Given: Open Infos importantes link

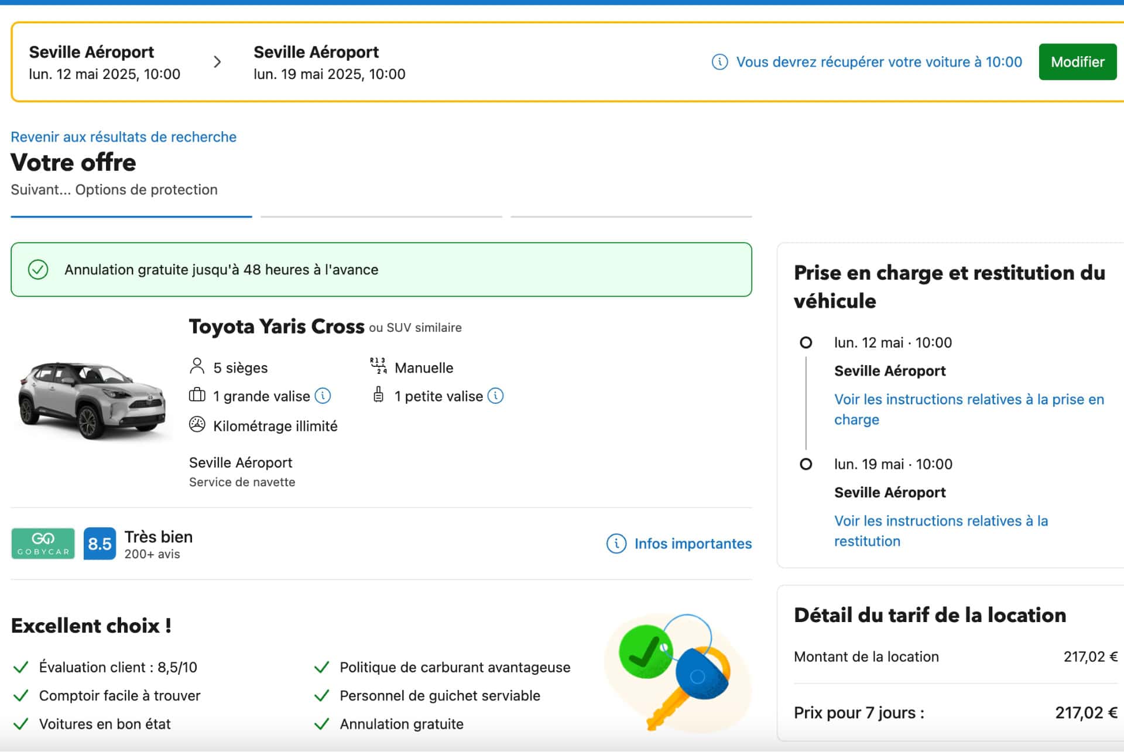Looking at the screenshot, I should pos(693,544).
